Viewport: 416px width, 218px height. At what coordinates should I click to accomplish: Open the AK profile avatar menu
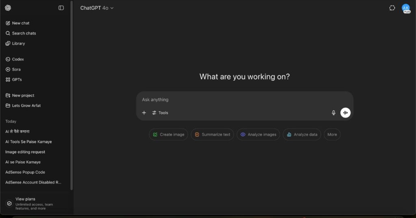406,8
